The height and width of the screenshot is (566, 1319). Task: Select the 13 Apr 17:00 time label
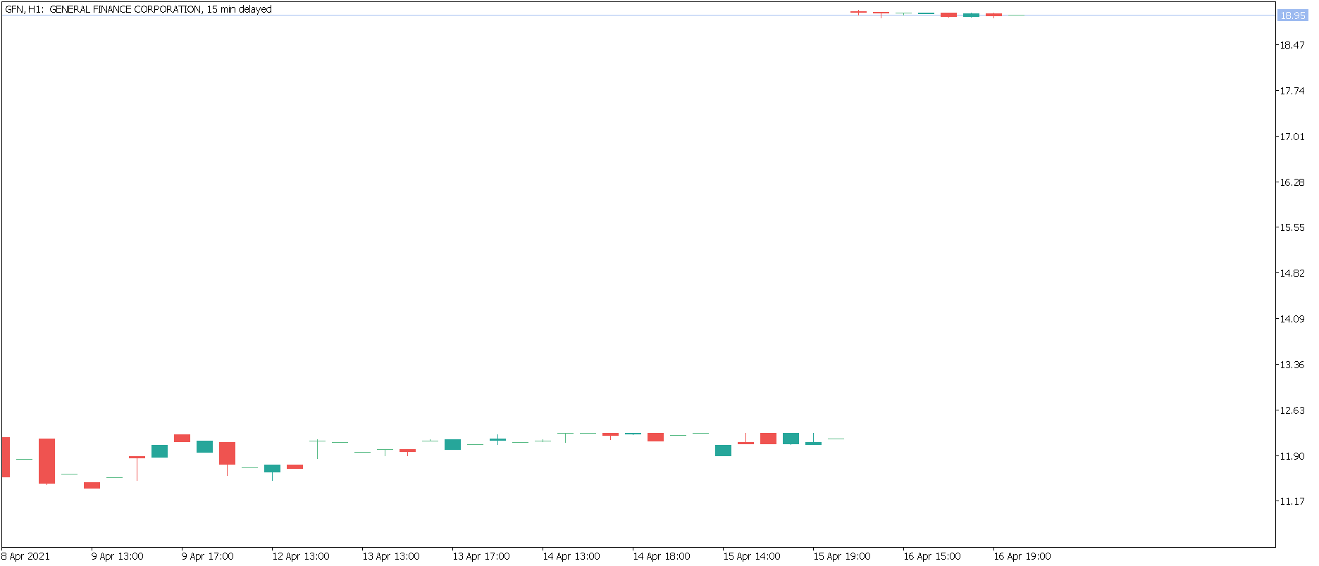(x=481, y=556)
